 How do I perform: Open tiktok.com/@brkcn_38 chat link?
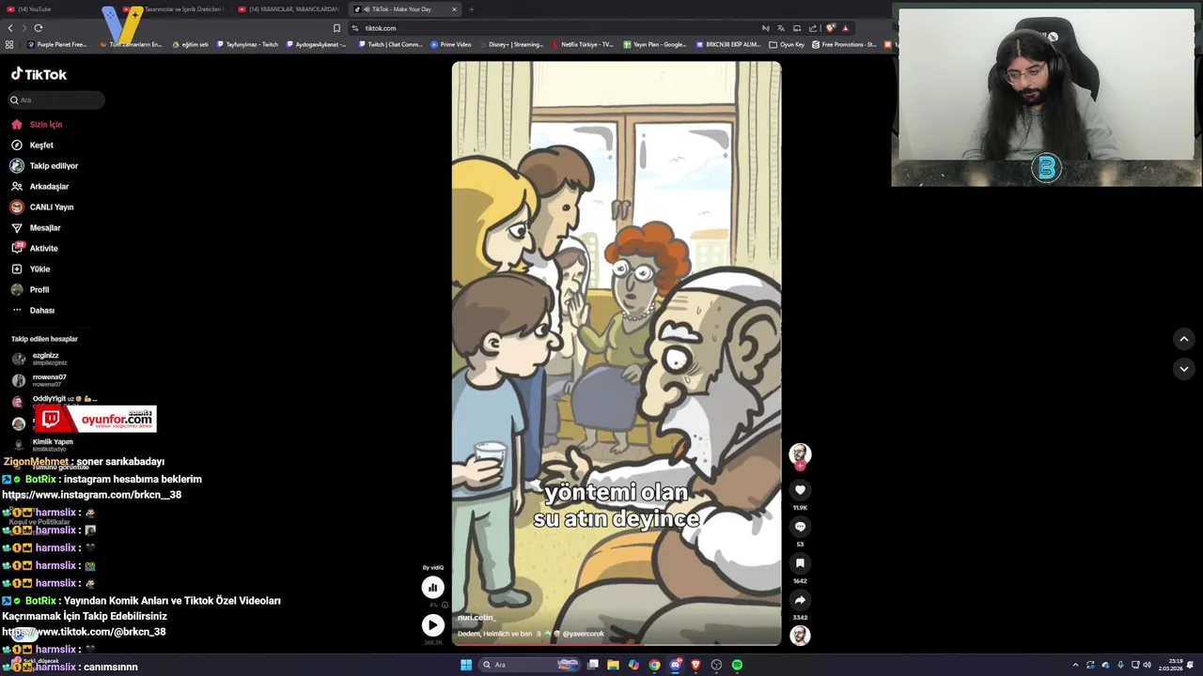[x=84, y=632]
